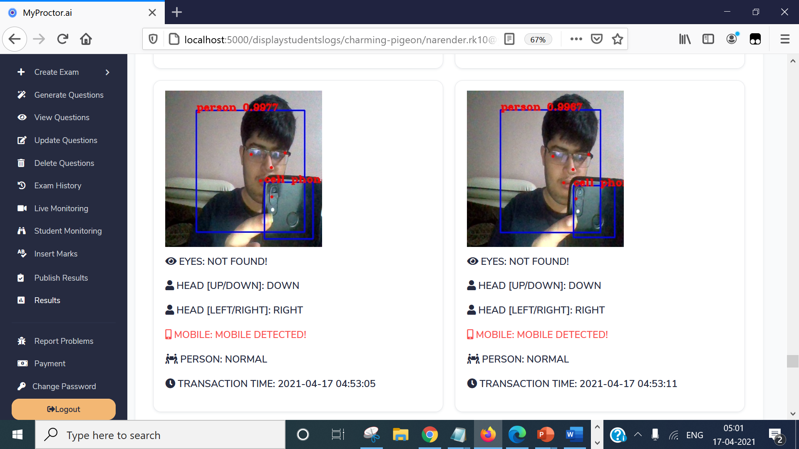Viewport: 799px width, 449px height.
Task: Click the Live Monitoring camera icon
Action: tap(22, 208)
